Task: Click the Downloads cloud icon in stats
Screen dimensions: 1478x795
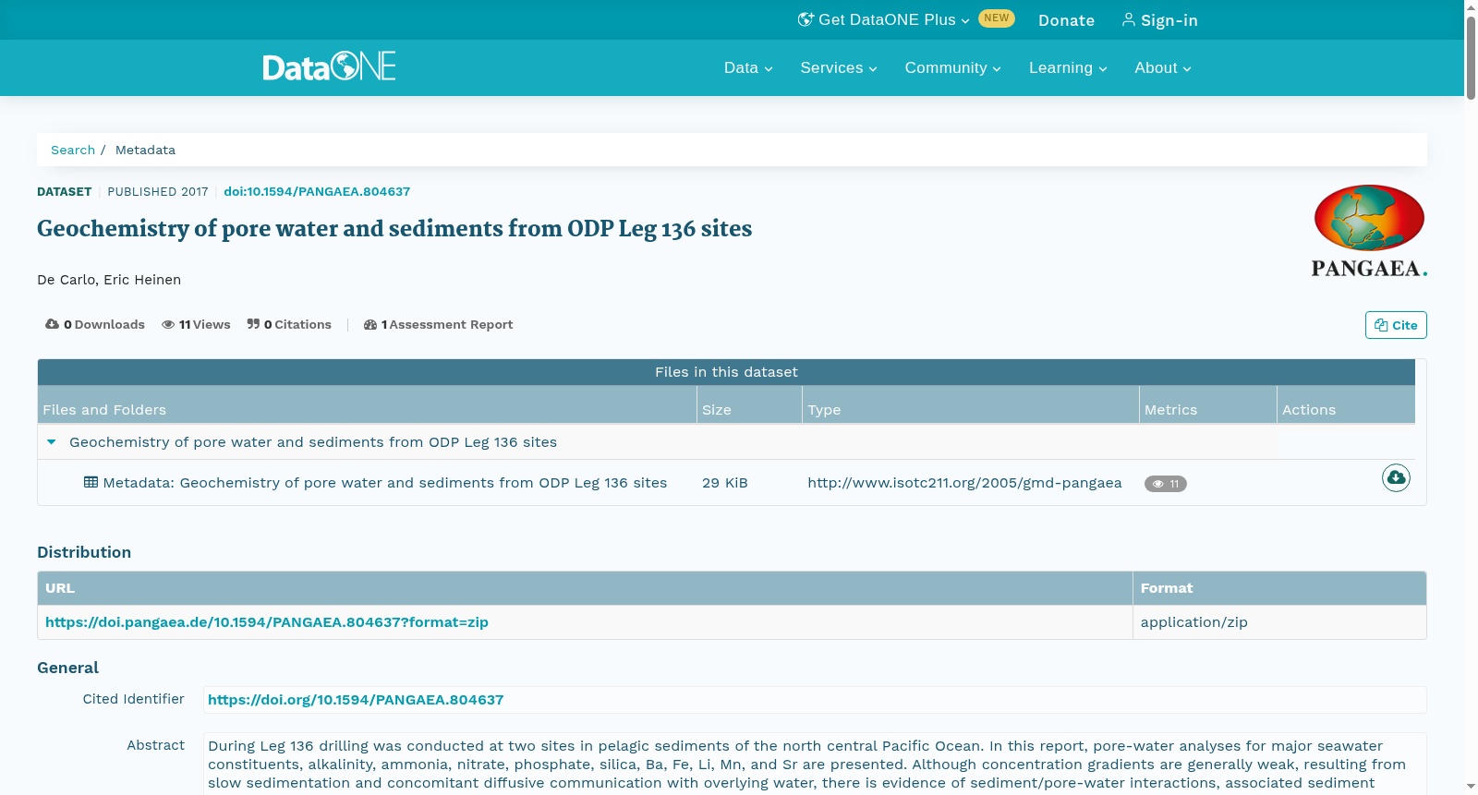Action: [x=53, y=324]
